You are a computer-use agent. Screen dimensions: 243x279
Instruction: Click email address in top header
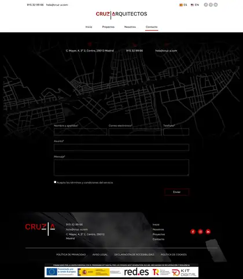pos(57,5)
